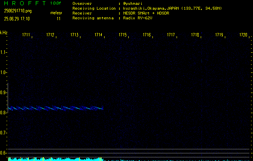Click the cyan signal level bar graph
This screenshot has height=161, width=253.
coord(56,159)
